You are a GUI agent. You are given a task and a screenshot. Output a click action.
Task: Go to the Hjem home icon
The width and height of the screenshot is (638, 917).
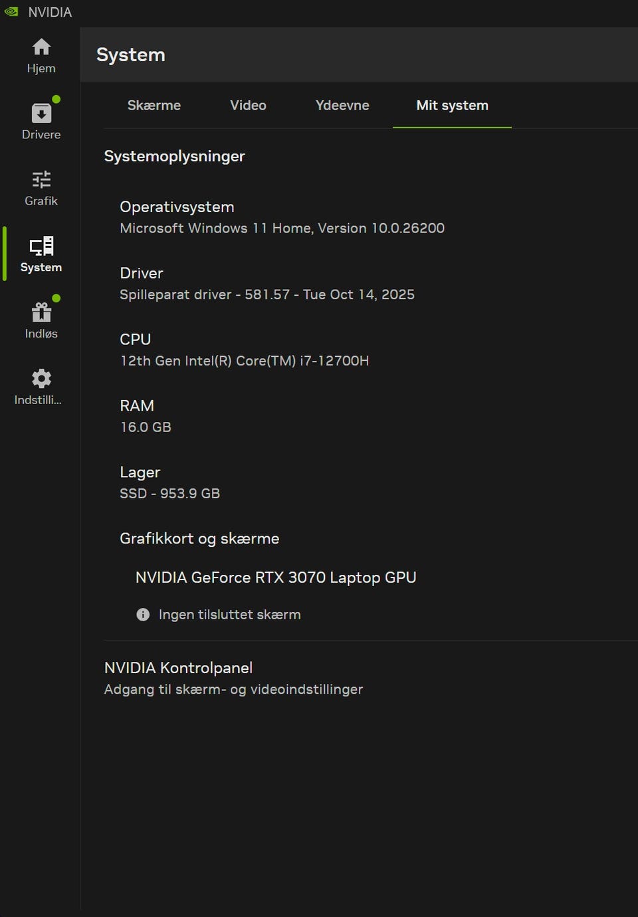(x=41, y=47)
